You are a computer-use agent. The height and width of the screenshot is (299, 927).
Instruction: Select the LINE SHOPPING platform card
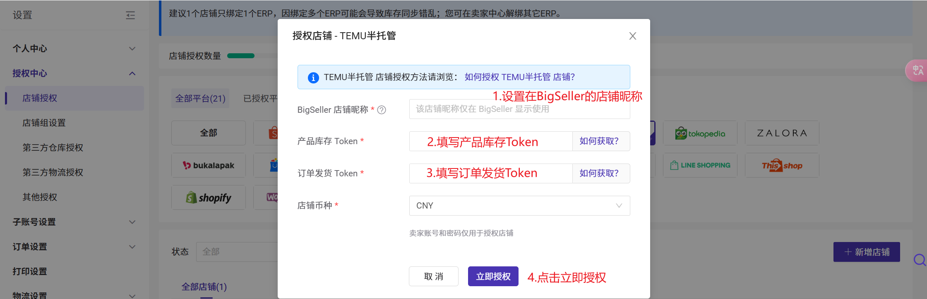[700, 165]
